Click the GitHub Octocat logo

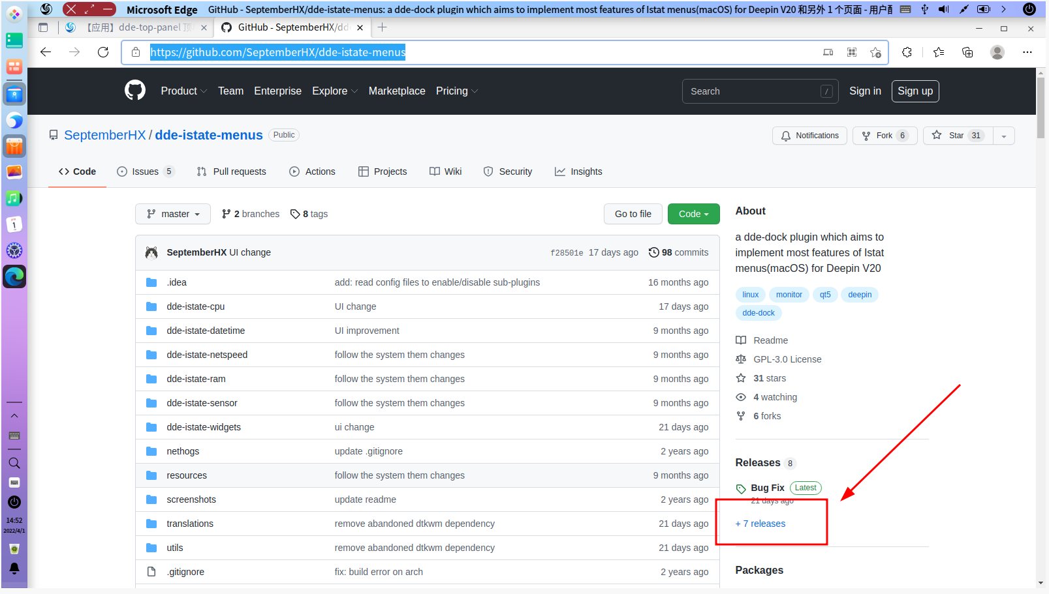[x=135, y=91]
